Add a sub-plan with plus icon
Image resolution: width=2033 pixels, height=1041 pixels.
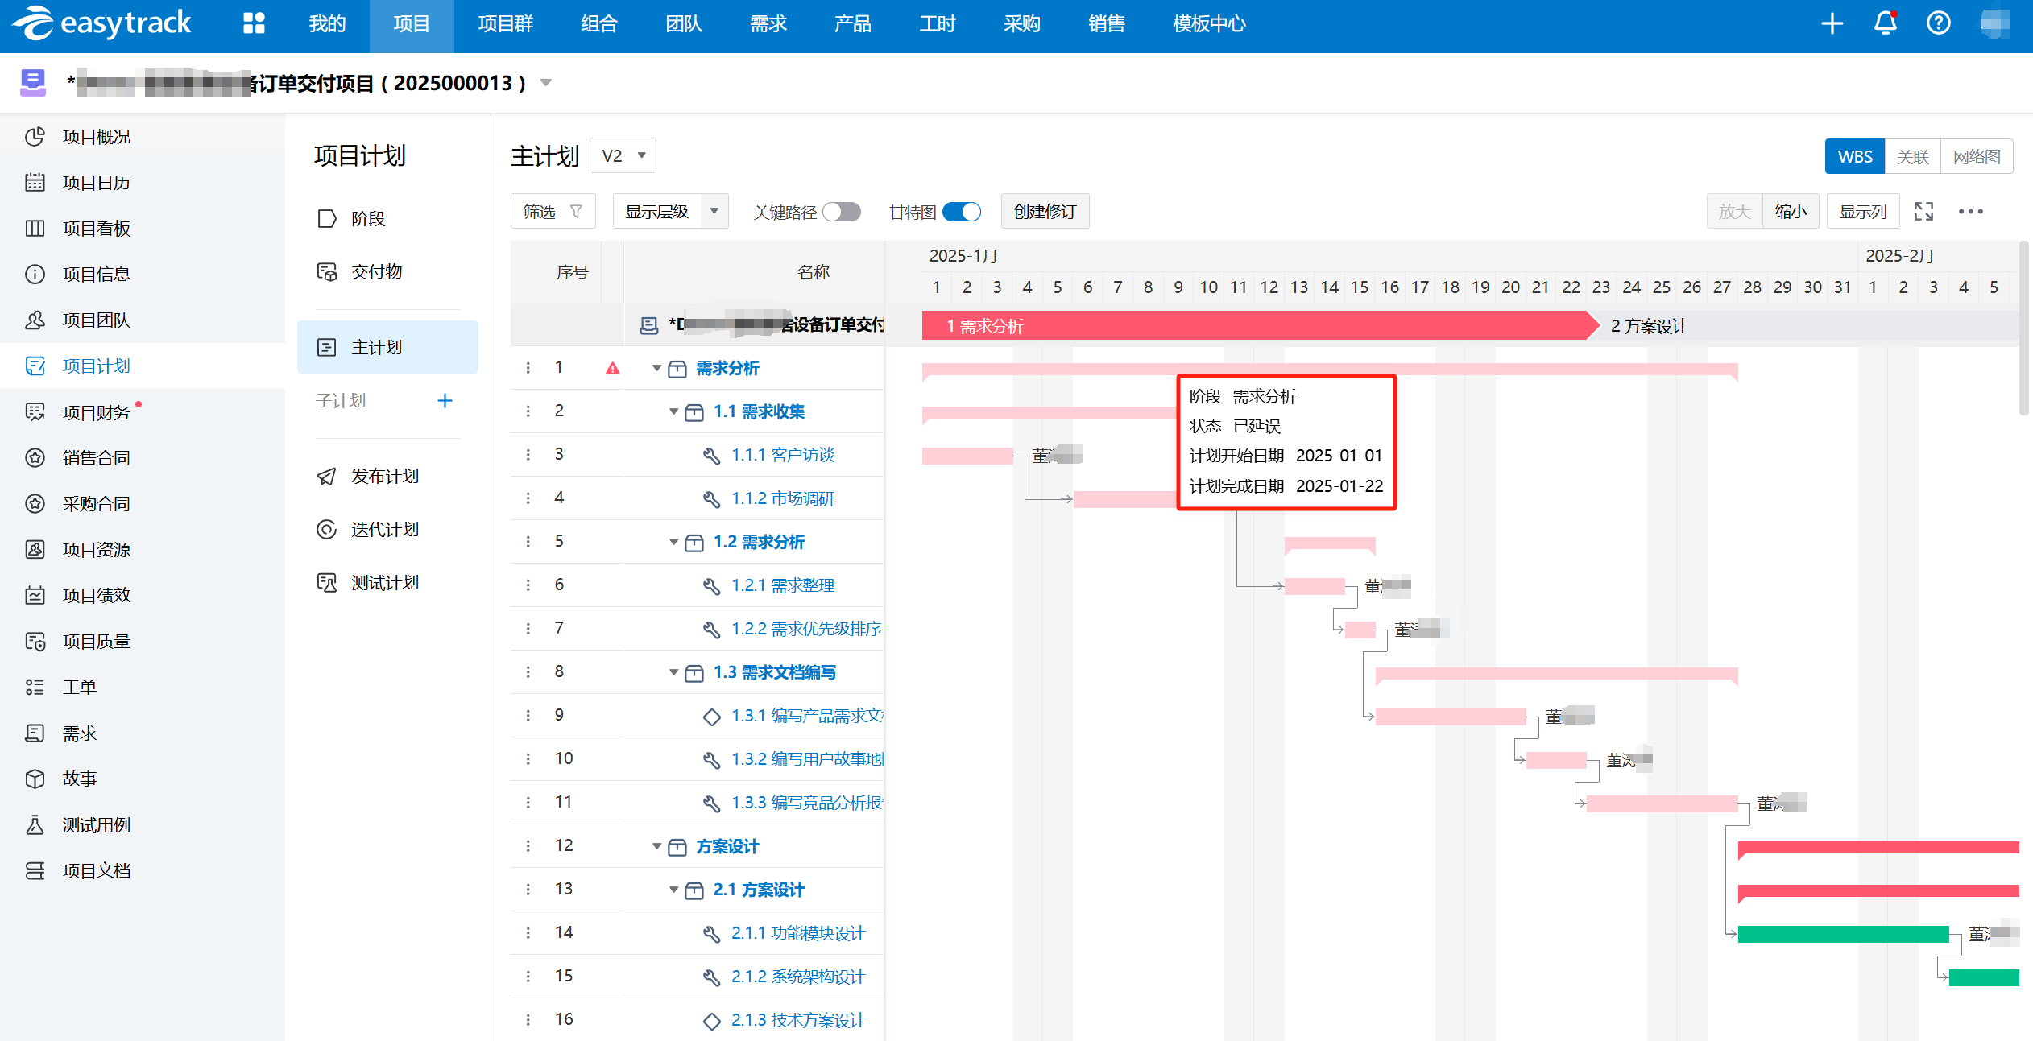(445, 400)
